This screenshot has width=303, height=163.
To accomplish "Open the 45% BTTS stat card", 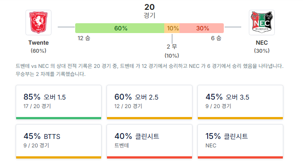I will 59,142.
